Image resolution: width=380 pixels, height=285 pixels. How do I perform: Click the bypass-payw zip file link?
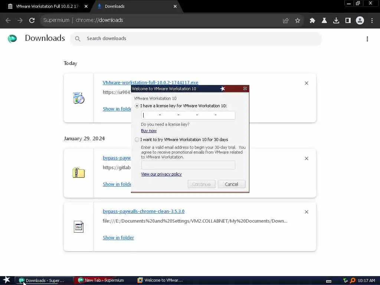click(117, 158)
